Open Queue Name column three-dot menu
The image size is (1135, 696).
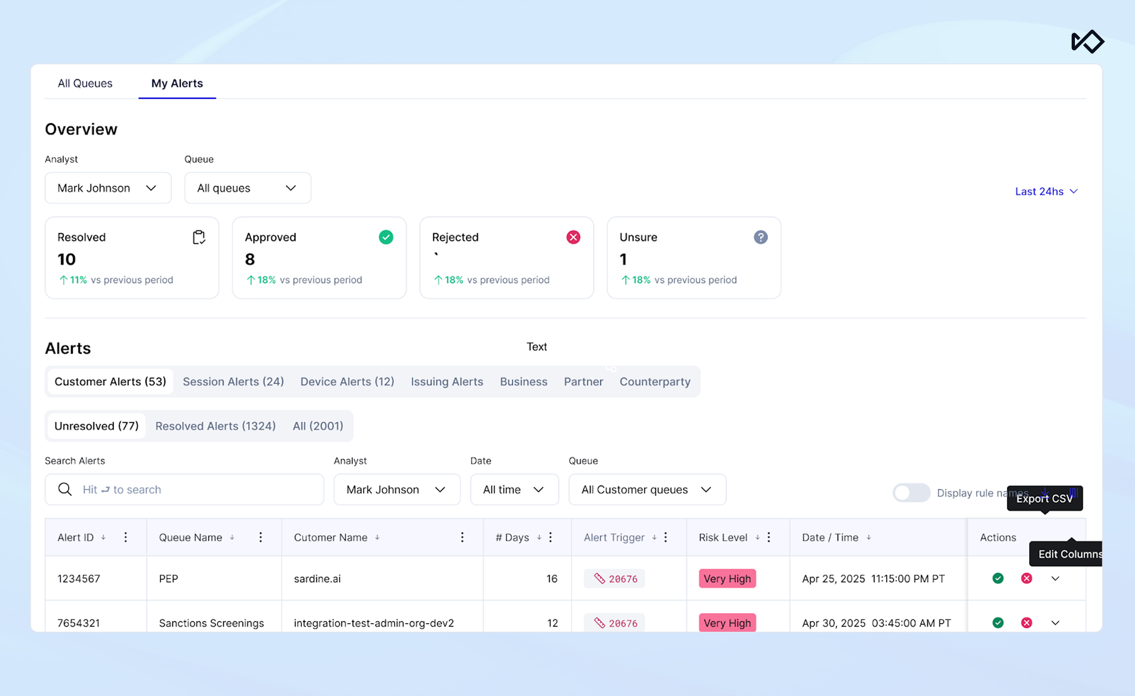pyautogui.click(x=261, y=537)
